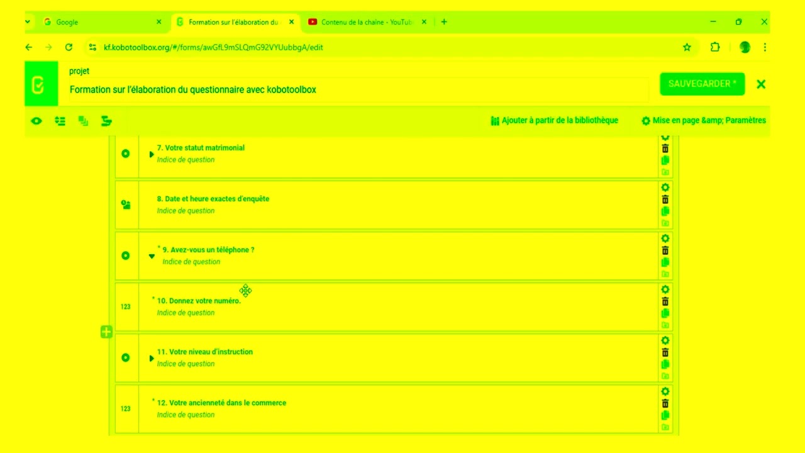Duplicate question 12 Votre ancienneté
Image resolution: width=805 pixels, height=453 pixels.
[665, 415]
